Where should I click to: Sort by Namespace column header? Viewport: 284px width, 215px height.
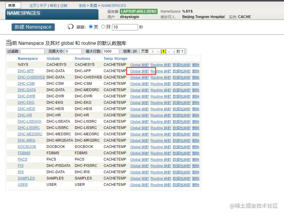pyautogui.click(x=28, y=59)
